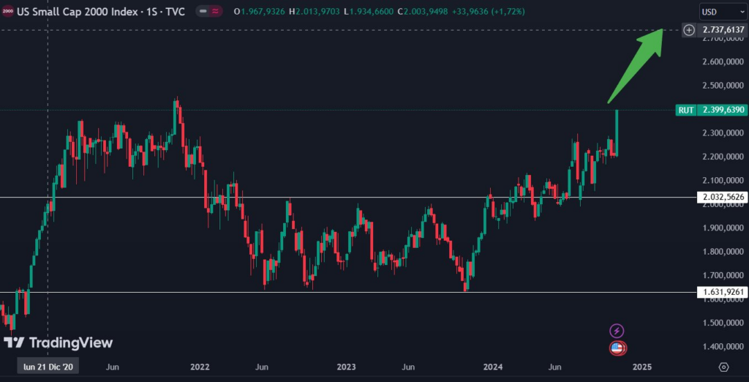Viewport: 749px width, 382px height.
Task: Click the 1.500,0000 price axis label
Action: (x=723, y=323)
